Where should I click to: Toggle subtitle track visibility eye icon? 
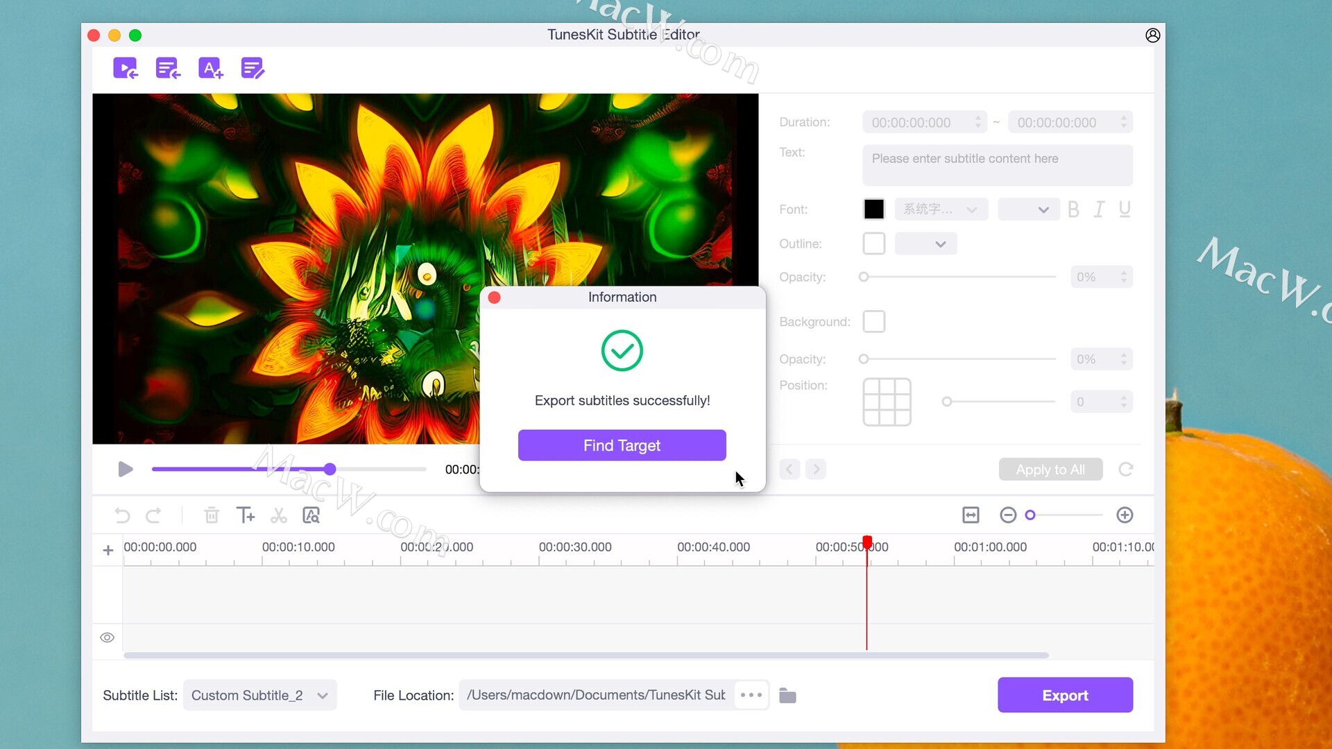click(107, 637)
